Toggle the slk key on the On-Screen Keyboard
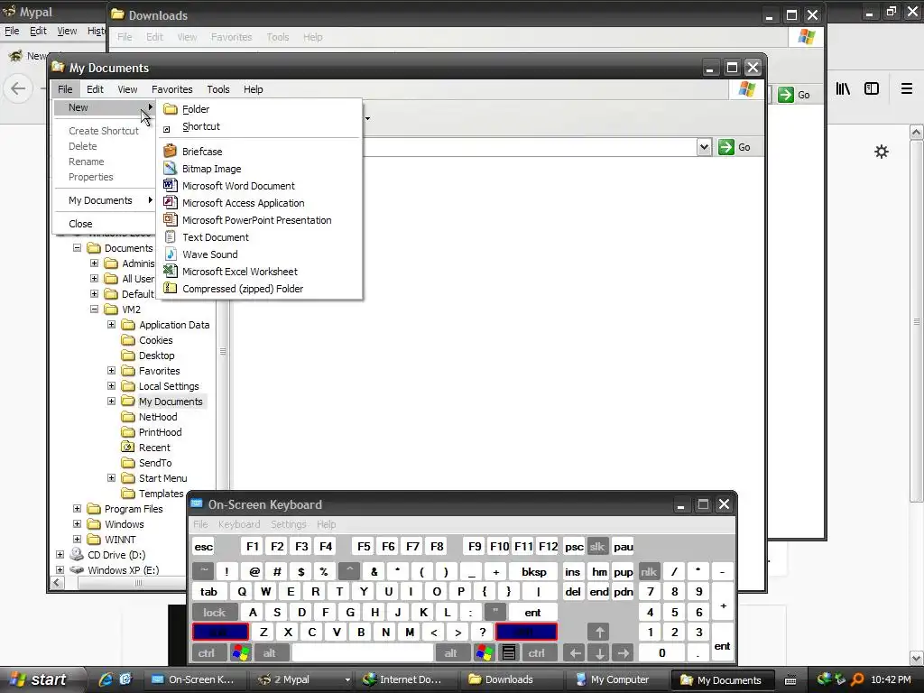Screen dimensions: 924x693 click(597, 546)
